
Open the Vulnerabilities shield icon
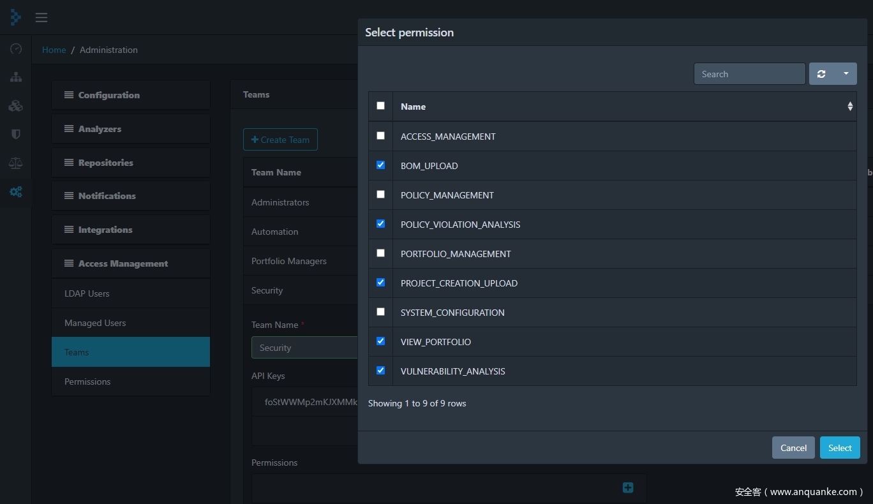[16, 134]
